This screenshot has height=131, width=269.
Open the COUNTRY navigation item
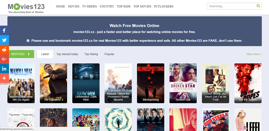click(107, 7)
